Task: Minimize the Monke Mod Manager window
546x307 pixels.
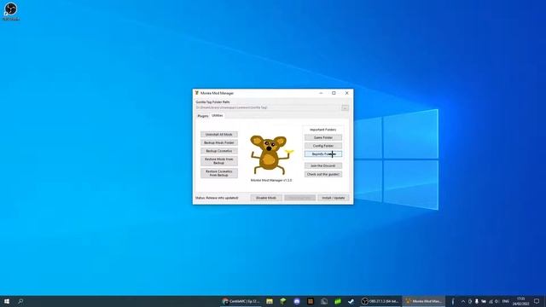Action: pos(321,93)
